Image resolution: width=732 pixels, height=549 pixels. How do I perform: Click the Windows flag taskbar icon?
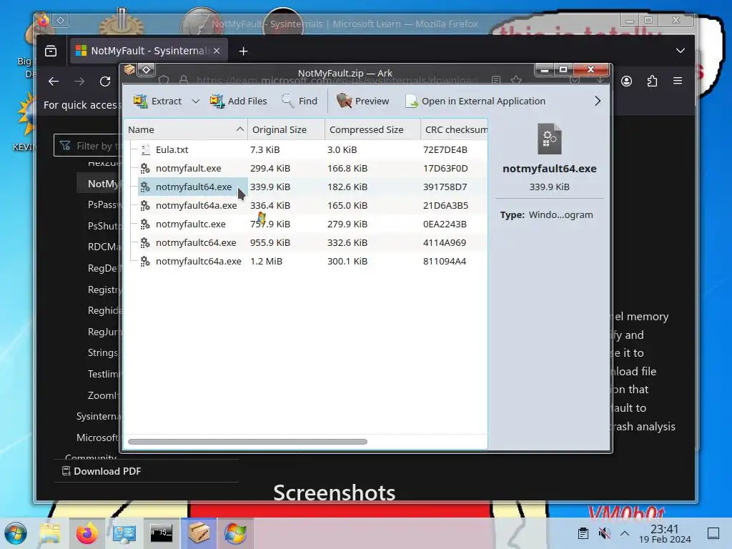[235, 533]
